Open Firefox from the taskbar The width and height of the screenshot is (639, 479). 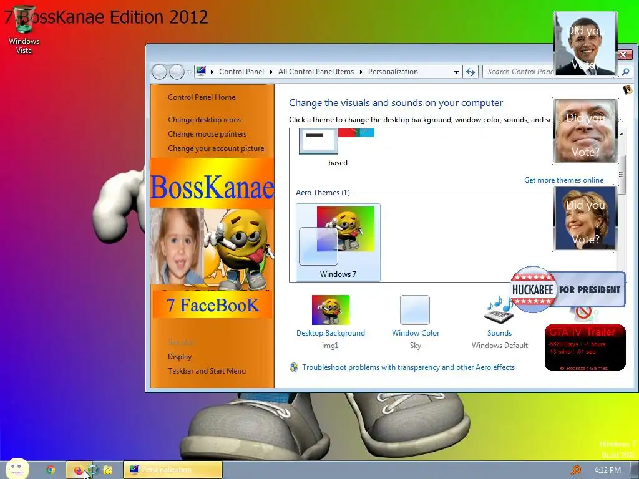[x=78, y=470]
